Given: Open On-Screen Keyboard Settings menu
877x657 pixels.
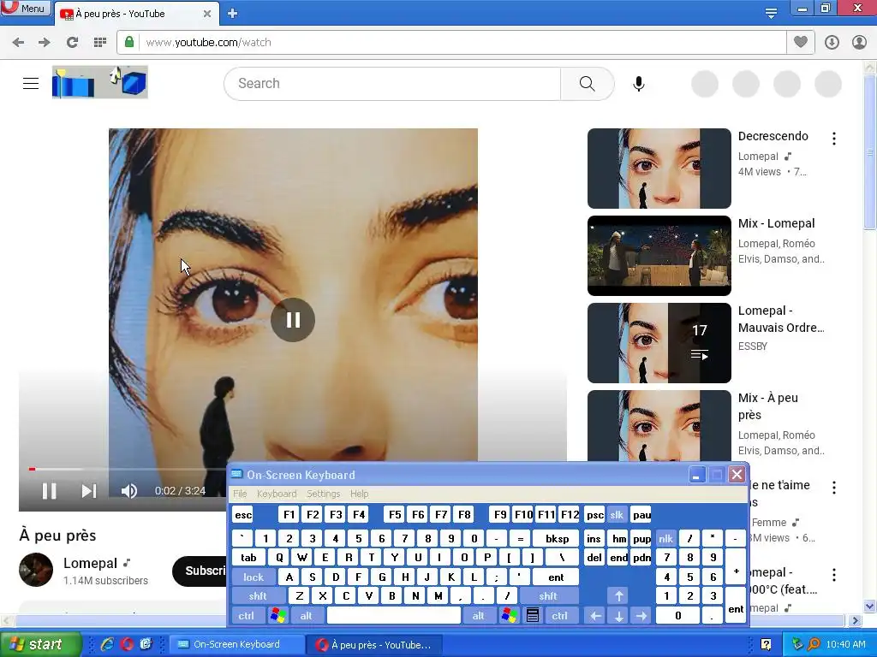Looking at the screenshot, I should tap(323, 494).
